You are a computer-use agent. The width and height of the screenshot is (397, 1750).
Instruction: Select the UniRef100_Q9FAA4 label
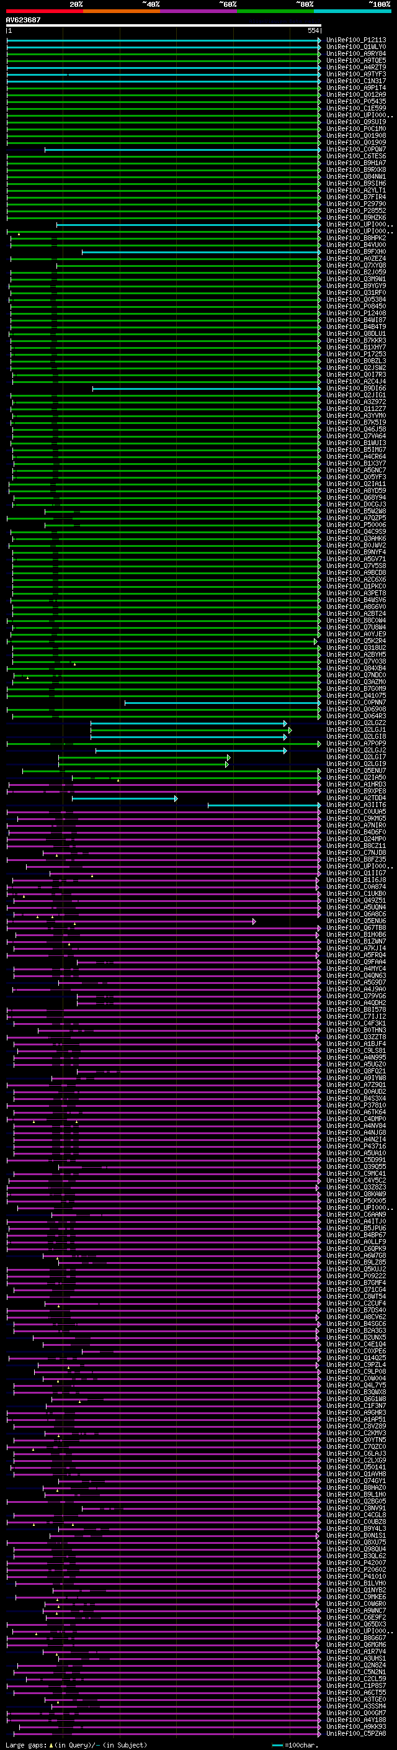[x=356, y=962]
